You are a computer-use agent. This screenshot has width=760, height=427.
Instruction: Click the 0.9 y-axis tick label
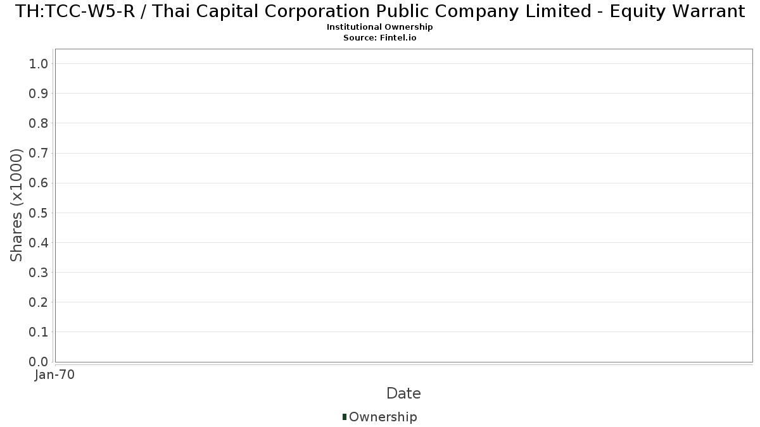click(39, 93)
